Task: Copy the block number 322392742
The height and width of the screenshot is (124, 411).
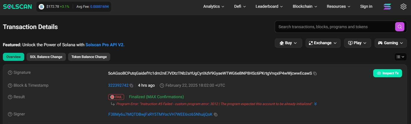Action: pyautogui.click(x=131, y=86)
